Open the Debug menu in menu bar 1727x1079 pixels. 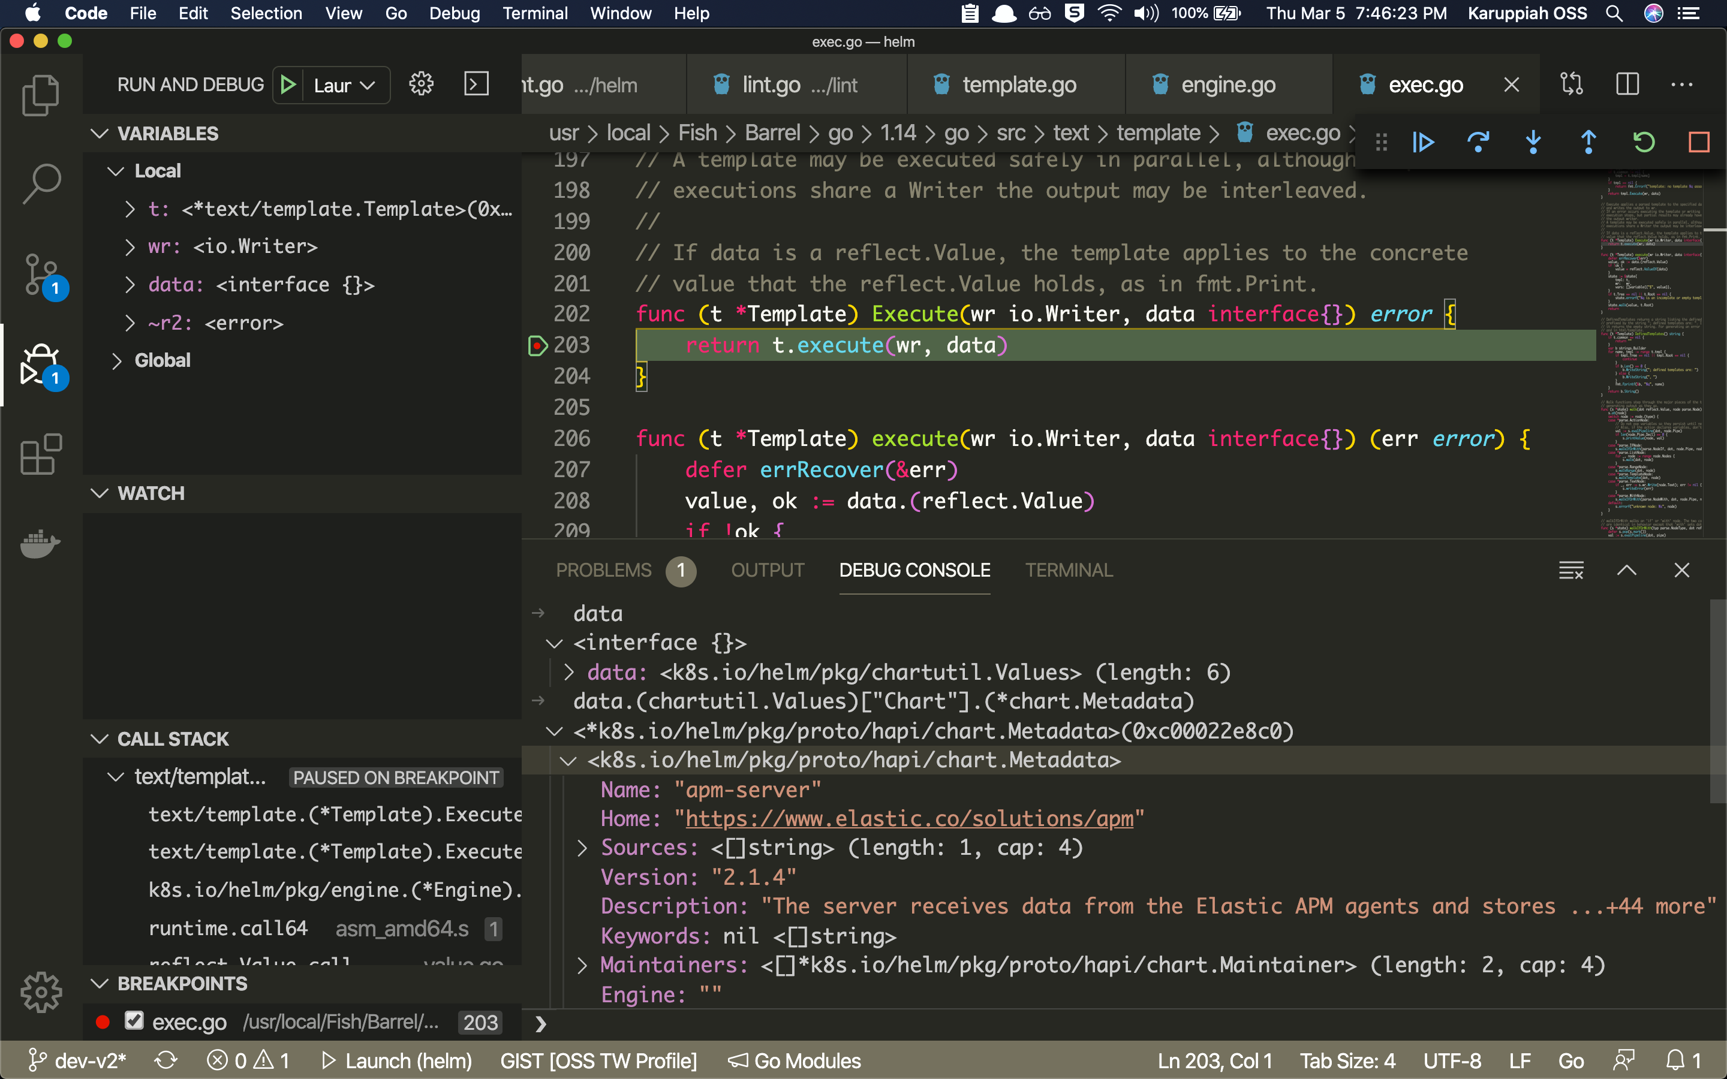point(455,14)
